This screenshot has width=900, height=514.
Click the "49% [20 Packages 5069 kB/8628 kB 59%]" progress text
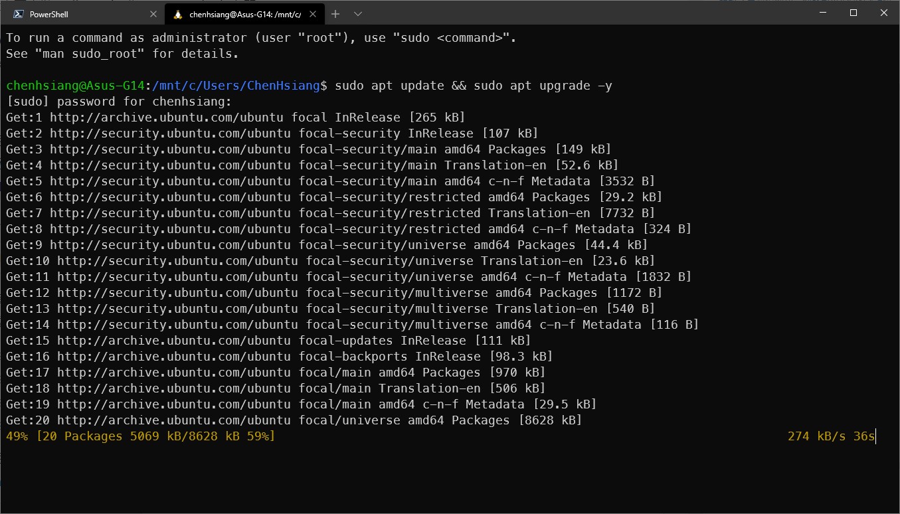(141, 436)
